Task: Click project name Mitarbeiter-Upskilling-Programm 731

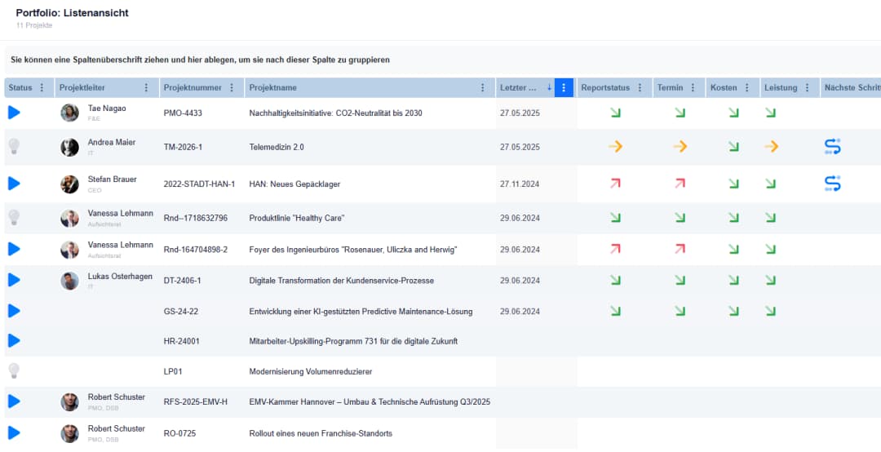Action: pos(353,341)
